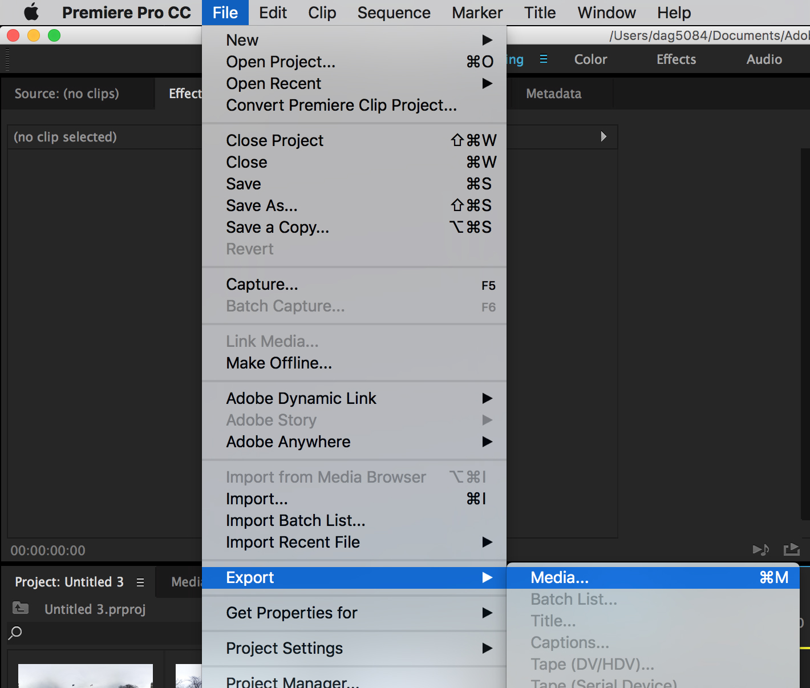This screenshot has width=810, height=688.
Task: Open the Project panel hamburger menu
Action: click(140, 582)
